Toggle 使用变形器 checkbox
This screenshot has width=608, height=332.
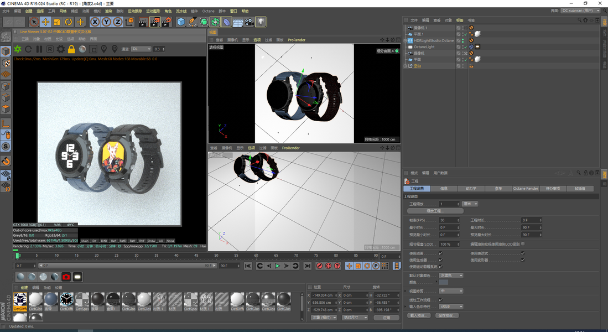click(x=523, y=260)
